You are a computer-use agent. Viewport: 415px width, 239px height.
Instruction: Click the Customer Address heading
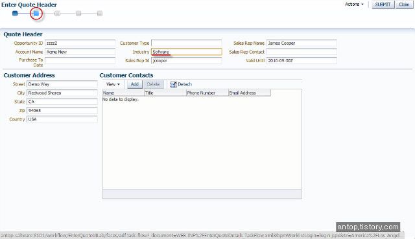[29, 75]
